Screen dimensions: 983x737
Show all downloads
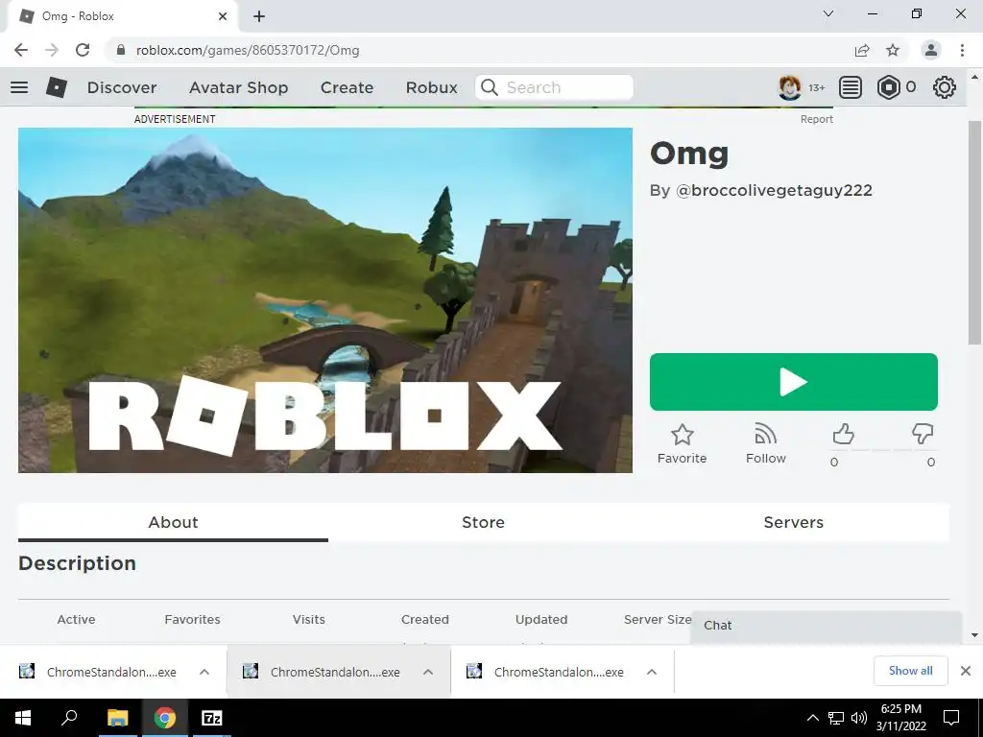[x=910, y=671]
